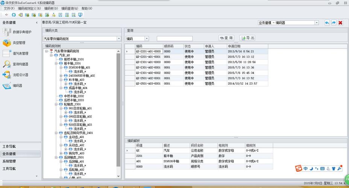Select row QX-2201-A01-0001 in results
The height and width of the screenshot is (188, 349).
click(x=196, y=57)
